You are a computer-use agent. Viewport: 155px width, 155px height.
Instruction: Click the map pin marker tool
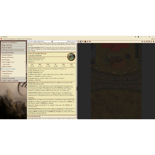[90, 41]
